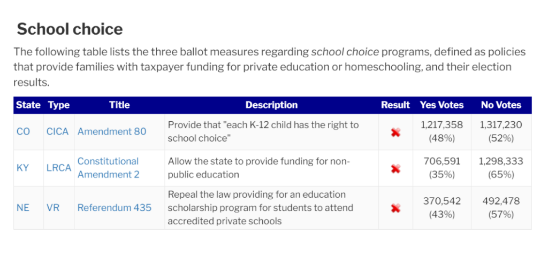Click the red X result for Referendum 435

click(x=395, y=208)
